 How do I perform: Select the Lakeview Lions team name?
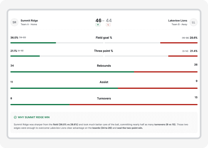point(178,20)
